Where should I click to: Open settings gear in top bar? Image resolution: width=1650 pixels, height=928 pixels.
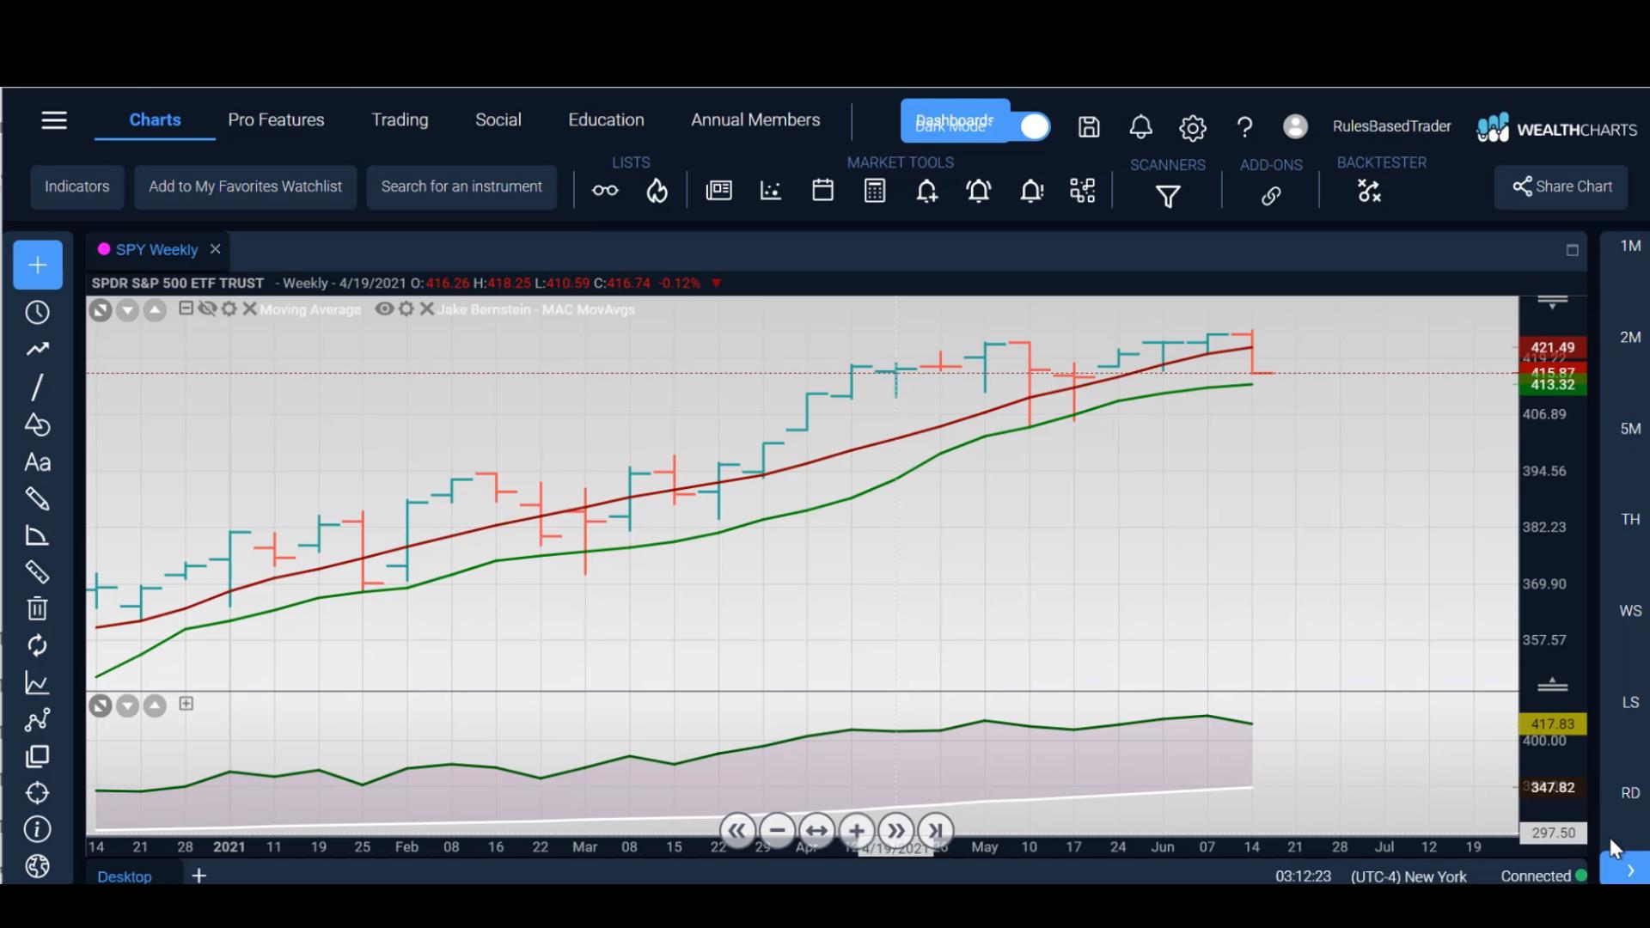(x=1192, y=128)
